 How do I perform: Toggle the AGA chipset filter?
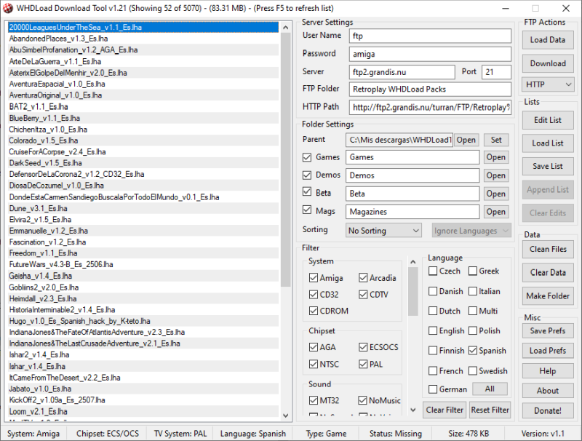pos(314,347)
